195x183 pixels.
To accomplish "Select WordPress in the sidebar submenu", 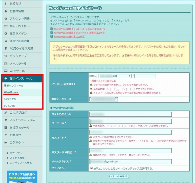I will coord(11,93).
